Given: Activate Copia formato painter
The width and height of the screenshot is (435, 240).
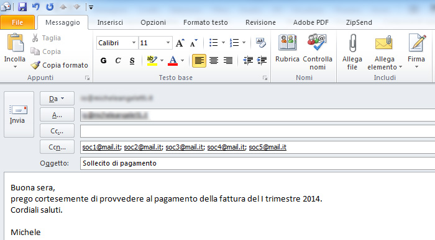Looking at the screenshot, I should coord(60,65).
